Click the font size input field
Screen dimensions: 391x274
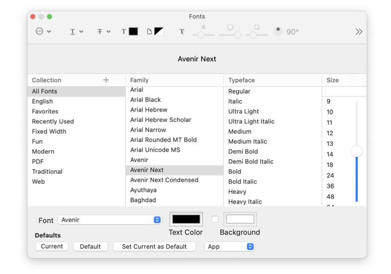click(344, 91)
